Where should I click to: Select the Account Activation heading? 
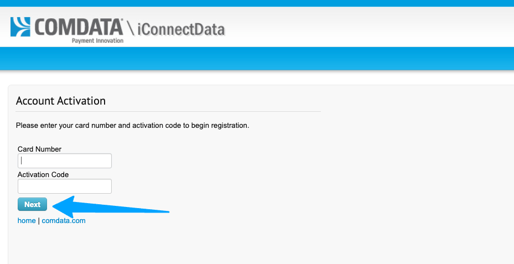click(x=61, y=101)
